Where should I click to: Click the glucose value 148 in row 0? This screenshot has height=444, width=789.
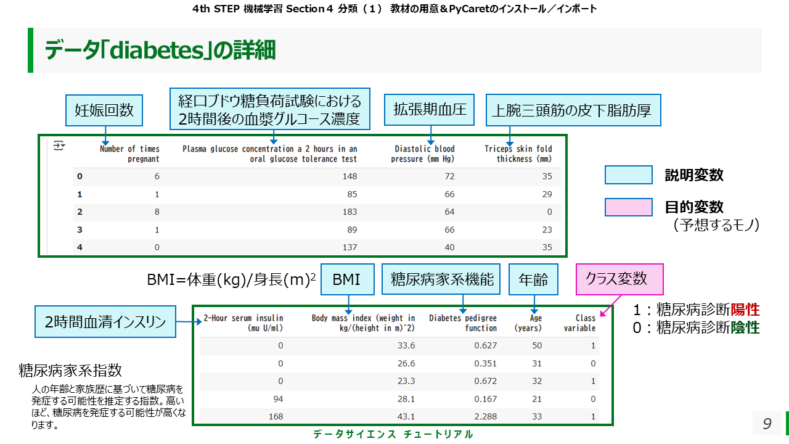[x=349, y=176]
